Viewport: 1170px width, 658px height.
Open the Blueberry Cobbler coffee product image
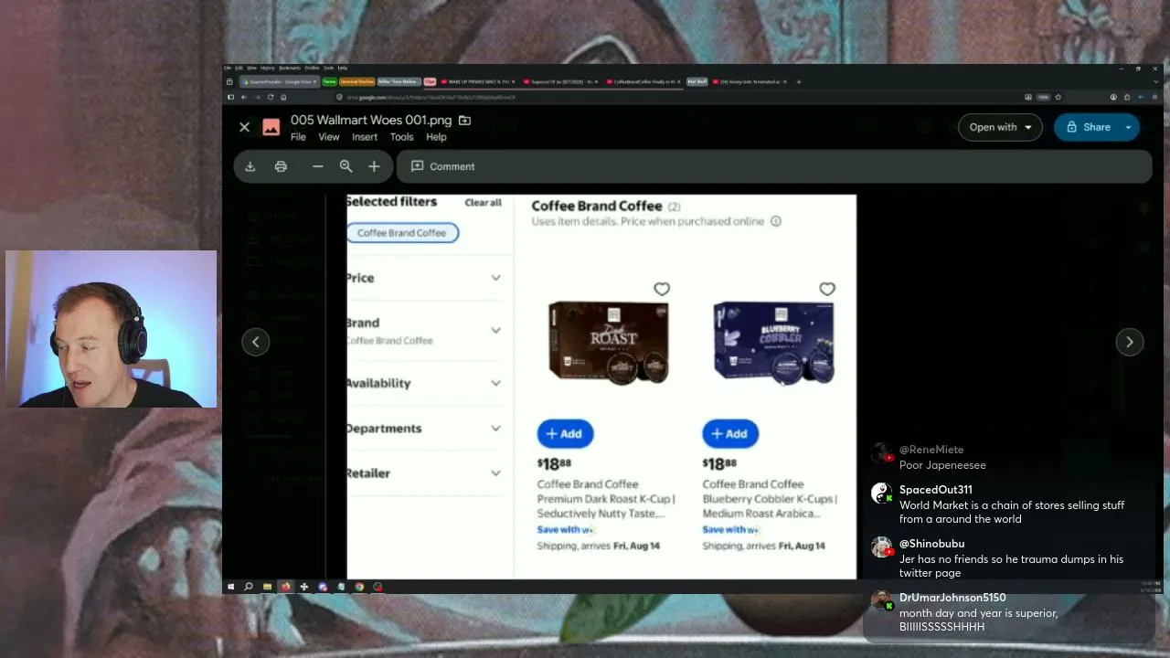click(x=774, y=343)
